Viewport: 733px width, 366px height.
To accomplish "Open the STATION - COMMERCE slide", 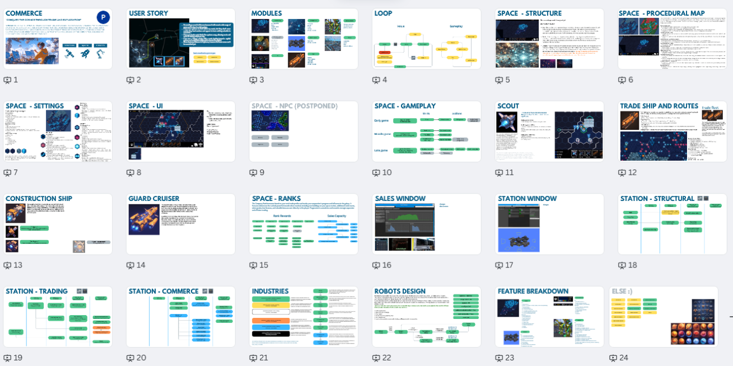I will click(181, 317).
